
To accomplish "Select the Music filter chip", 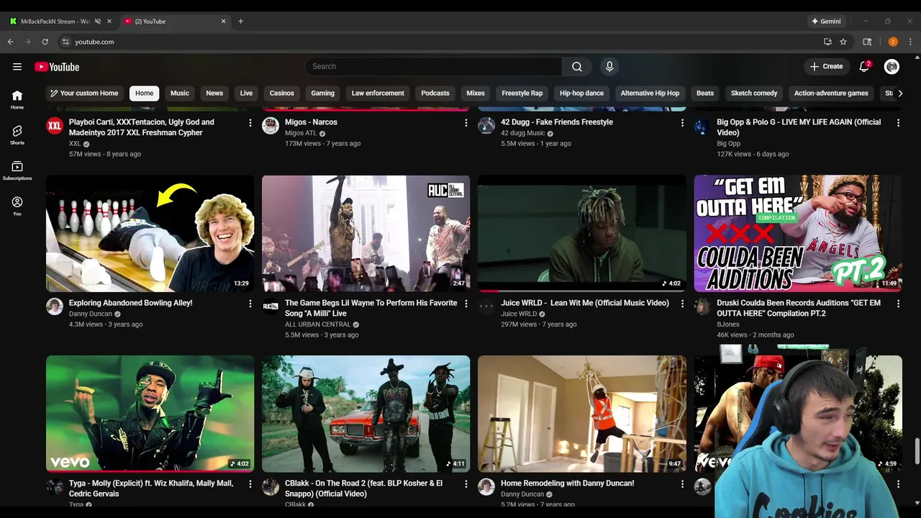I will pyautogui.click(x=180, y=94).
